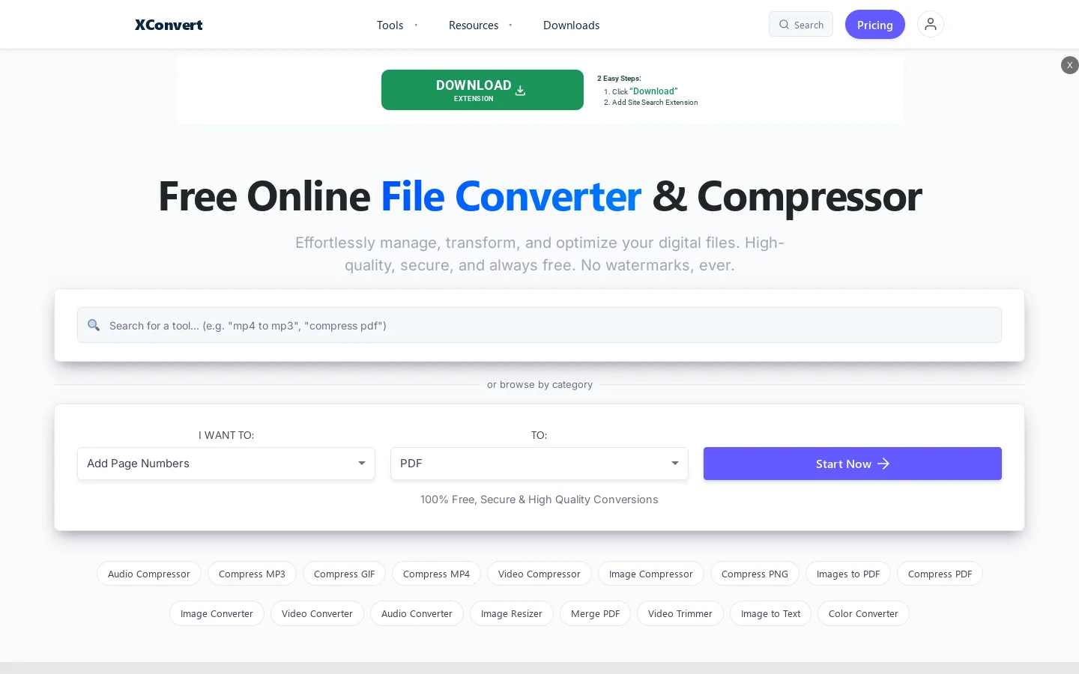Viewport: 1079px width, 674px height.
Task: Open Compress PDF tool
Action: 940,574
